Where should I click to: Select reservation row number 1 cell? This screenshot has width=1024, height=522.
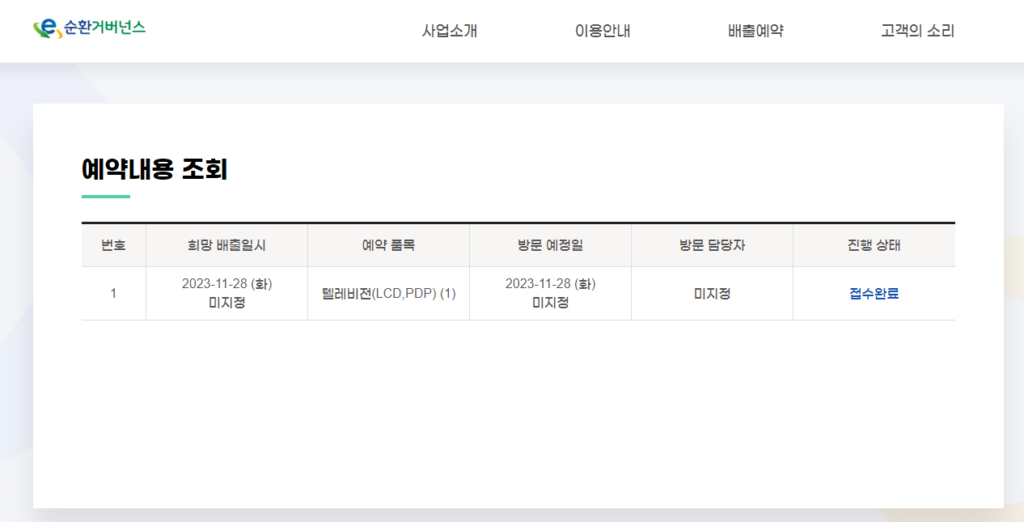click(x=113, y=293)
